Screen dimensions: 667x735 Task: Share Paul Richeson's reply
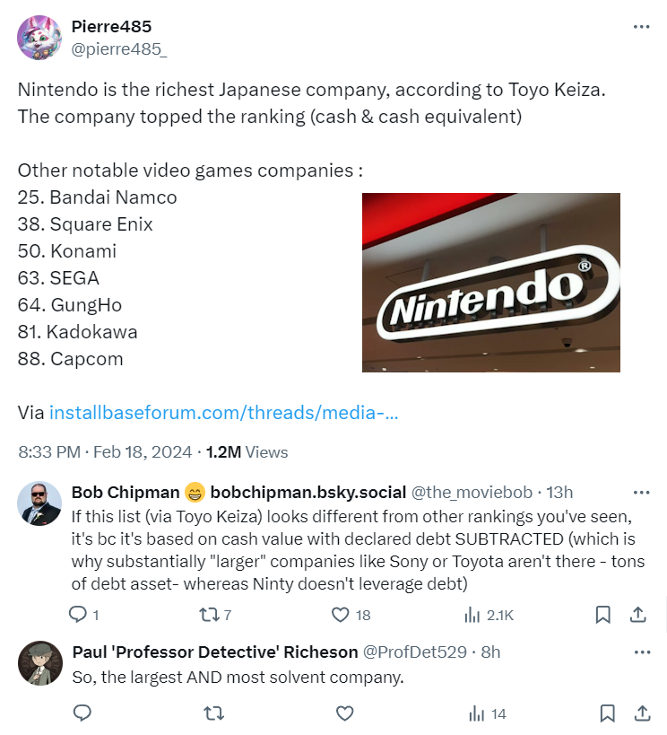point(642,713)
